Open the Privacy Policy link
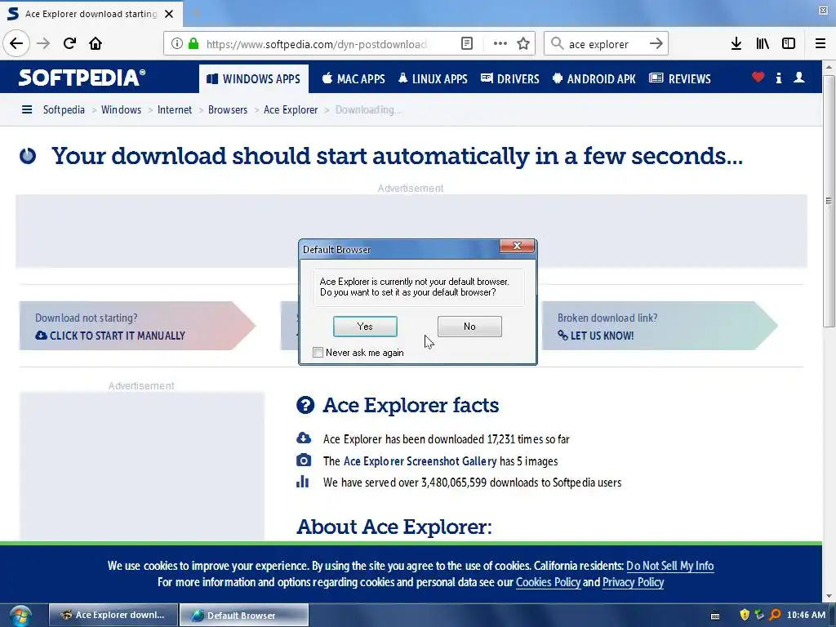Image resolution: width=836 pixels, height=627 pixels. click(x=634, y=582)
